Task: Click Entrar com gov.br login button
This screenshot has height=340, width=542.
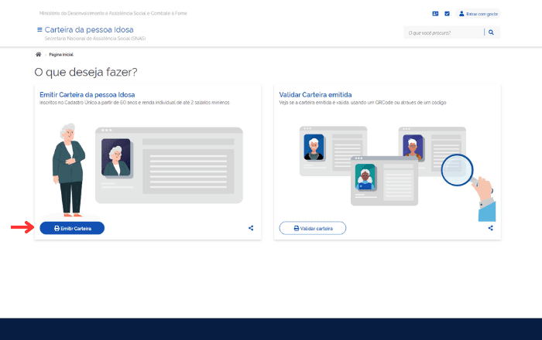Action: point(479,13)
